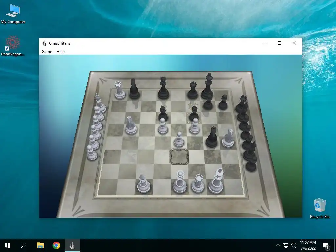Click the black pawn on d6
336x252 pixels.
point(163,113)
